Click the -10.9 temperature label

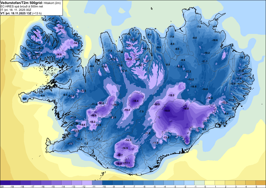232,84
